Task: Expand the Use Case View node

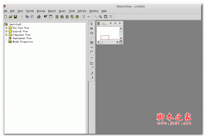Action: [6, 28]
